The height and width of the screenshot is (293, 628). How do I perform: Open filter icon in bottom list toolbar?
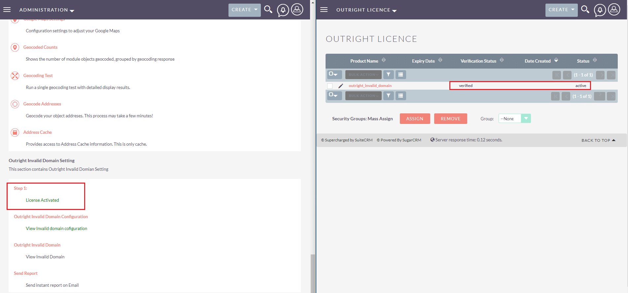pos(389,96)
